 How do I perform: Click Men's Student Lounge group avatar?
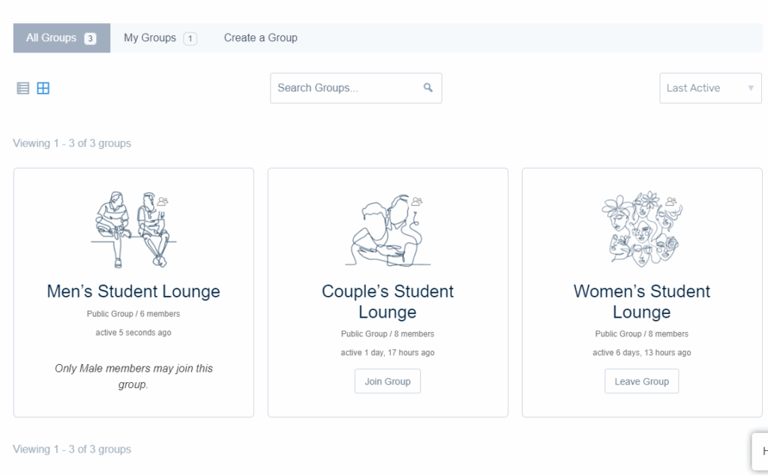tap(129, 230)
